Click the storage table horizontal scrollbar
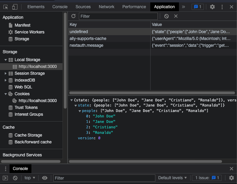 tap(152, 93)
